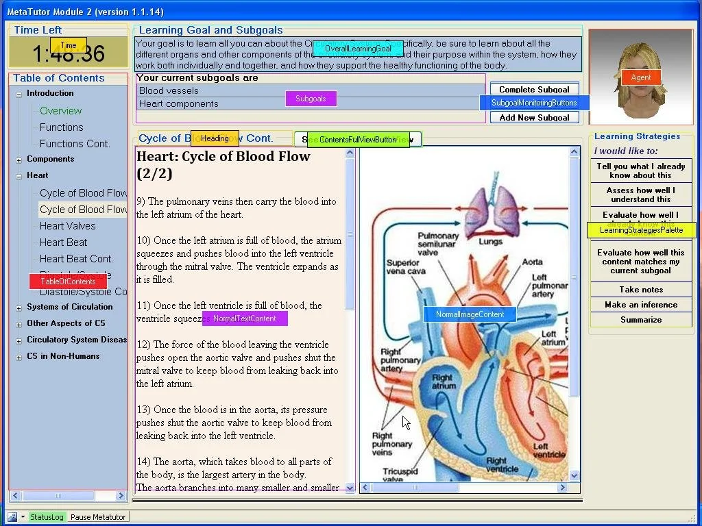The image size is (702, 526).
Task: Click Make an inference strategy
Action: [x=641, y=305]
